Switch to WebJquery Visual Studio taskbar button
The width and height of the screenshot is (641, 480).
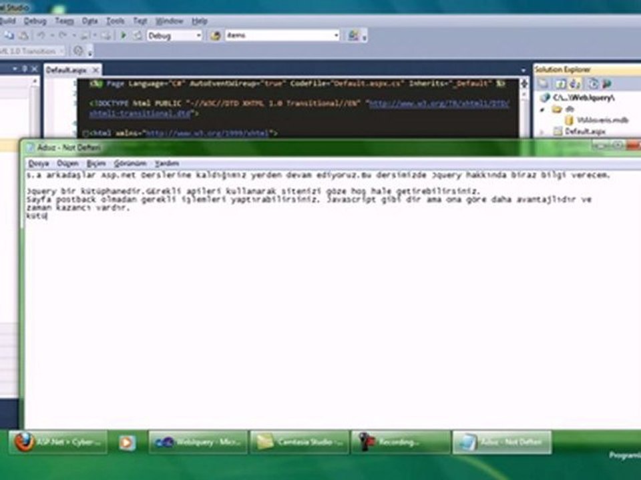tap(198, 442)
